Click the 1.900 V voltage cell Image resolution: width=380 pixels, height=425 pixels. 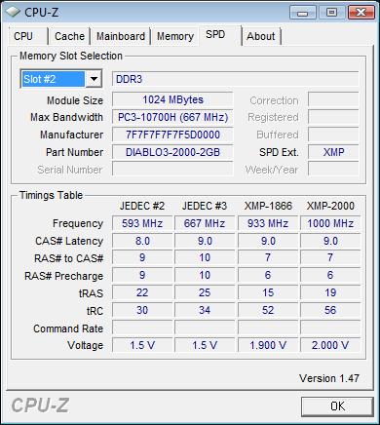(x=268, y=345)
